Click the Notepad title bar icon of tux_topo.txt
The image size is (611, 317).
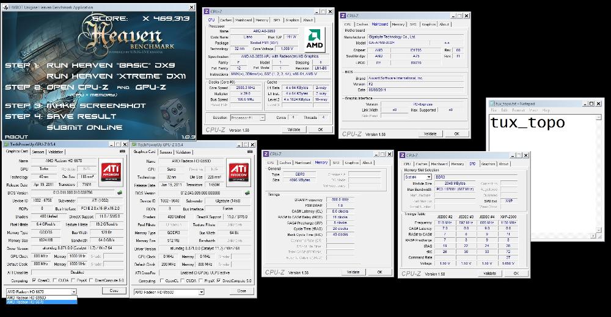[492, 104]
